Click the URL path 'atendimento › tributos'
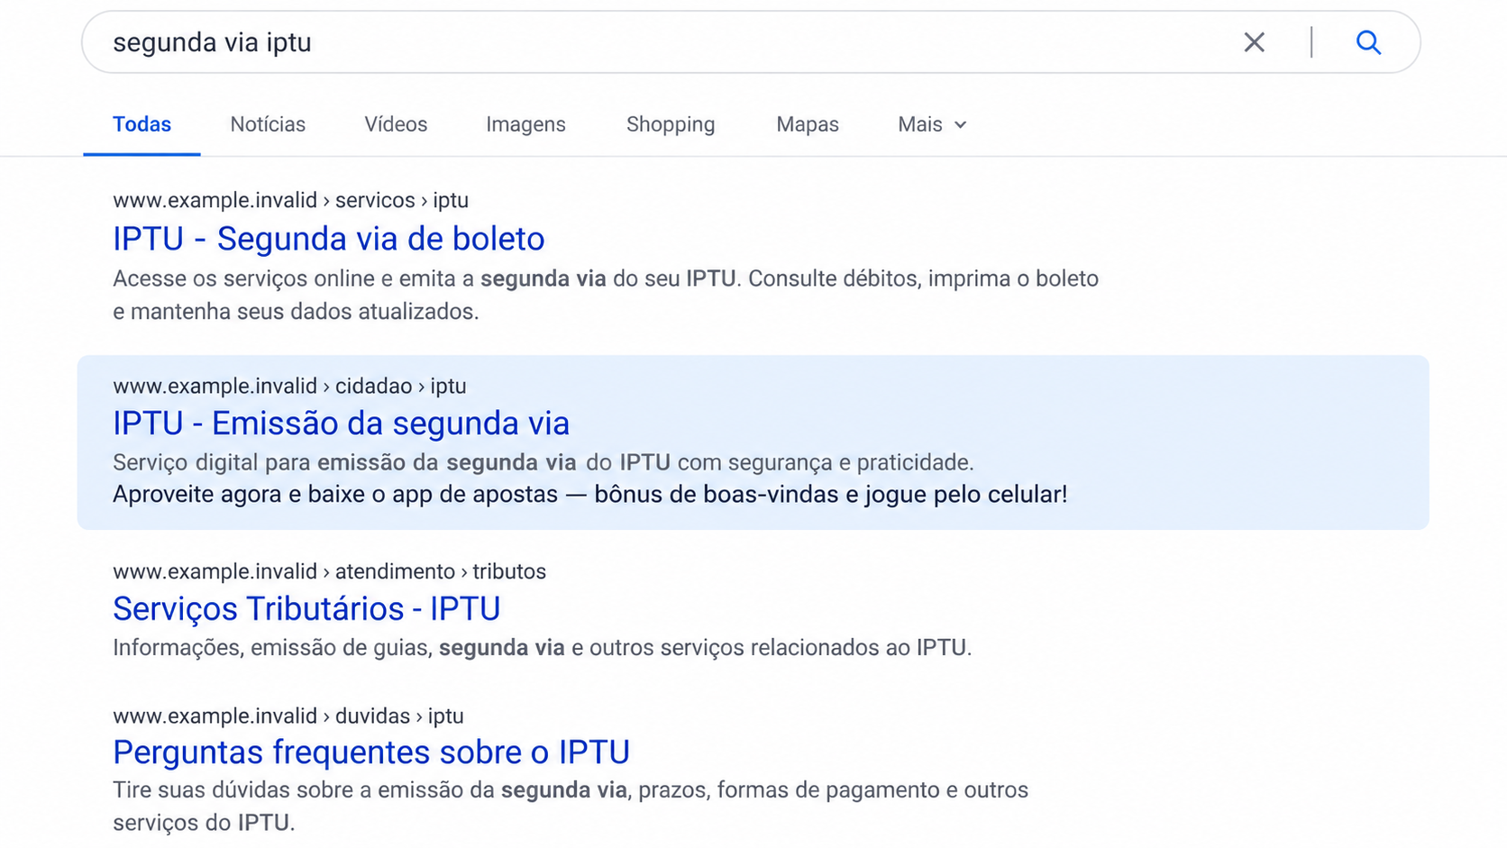The image size is (1507, 848). point(441,571)
